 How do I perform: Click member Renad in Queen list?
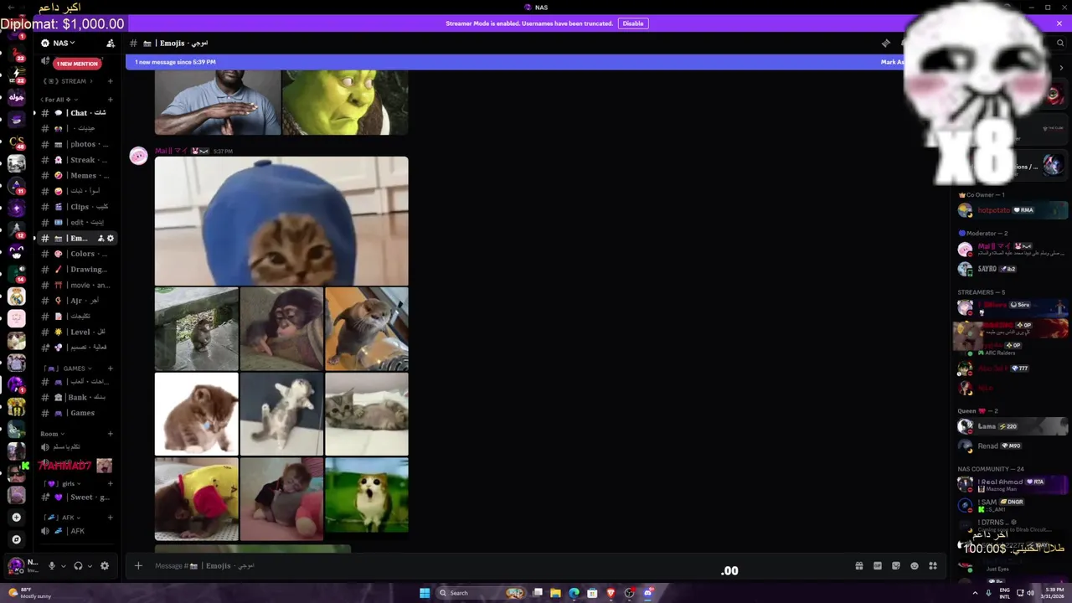(x=1012, y=446)
